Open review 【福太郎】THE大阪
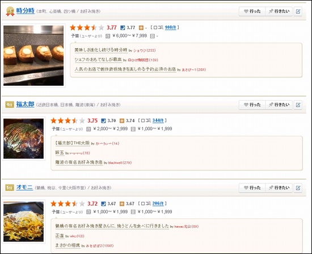Viewport: 312px width, 254px height. [x=73, y=143]
